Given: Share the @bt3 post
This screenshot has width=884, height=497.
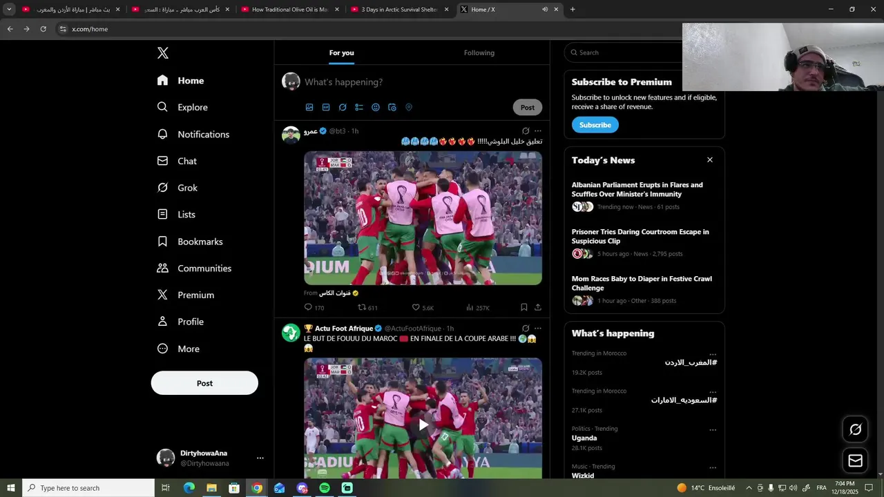Looking at the screenshot, I should pos(538,307).
